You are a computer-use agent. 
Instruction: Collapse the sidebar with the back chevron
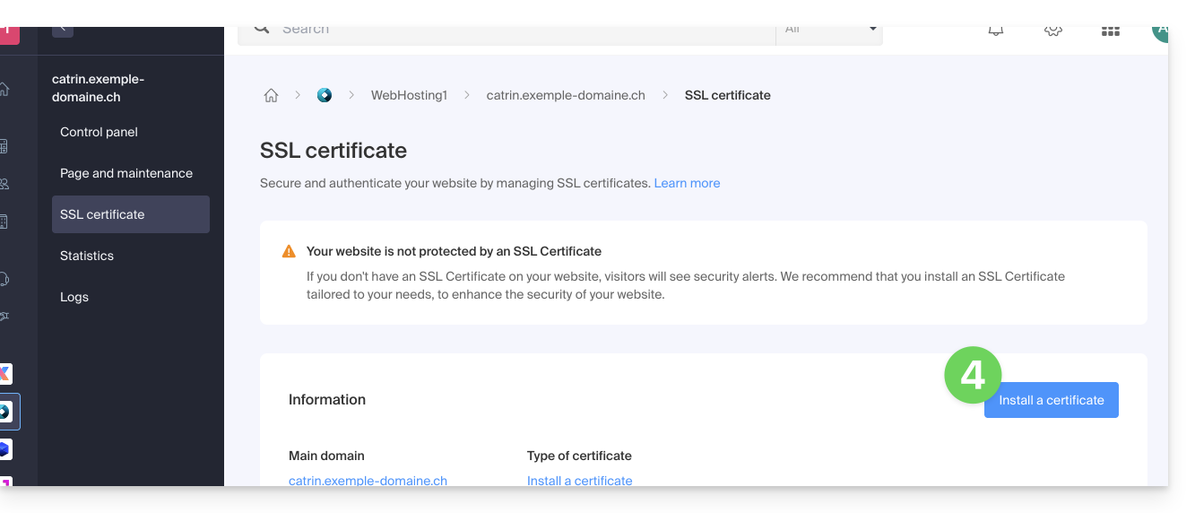point(63,30)
